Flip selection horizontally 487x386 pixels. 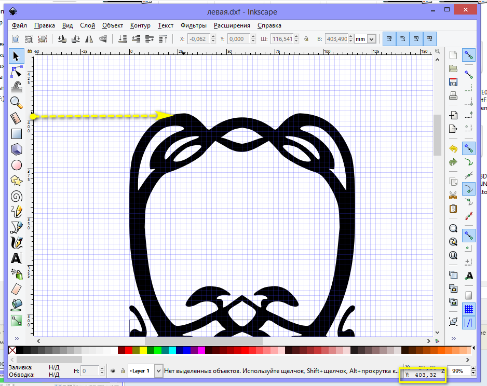[x=89, y=39]
